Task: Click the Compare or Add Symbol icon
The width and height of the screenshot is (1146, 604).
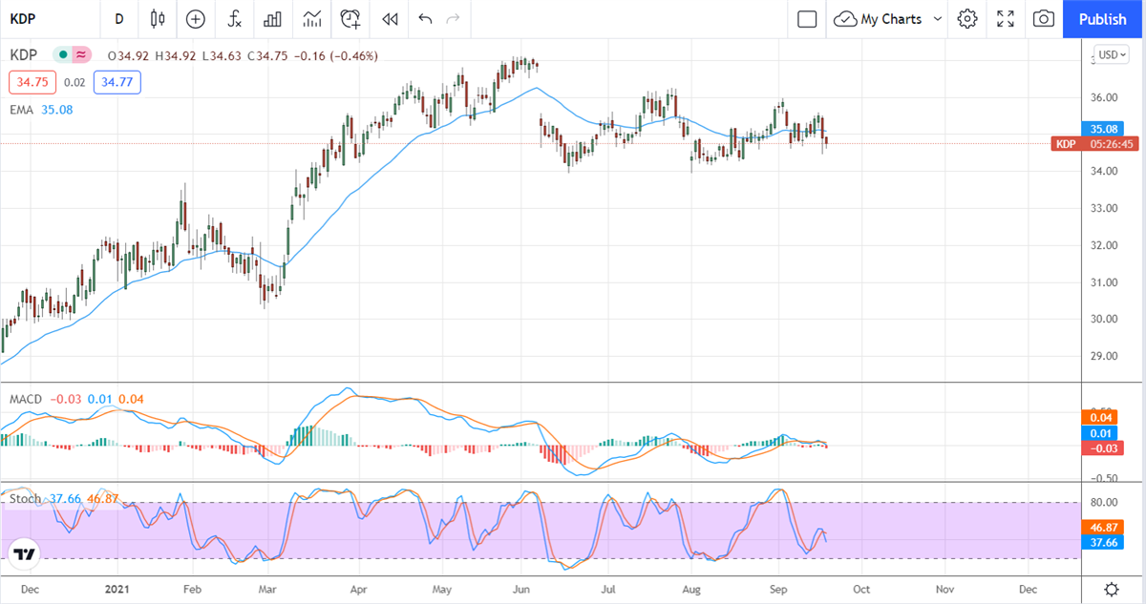Action: click(196, 19)
